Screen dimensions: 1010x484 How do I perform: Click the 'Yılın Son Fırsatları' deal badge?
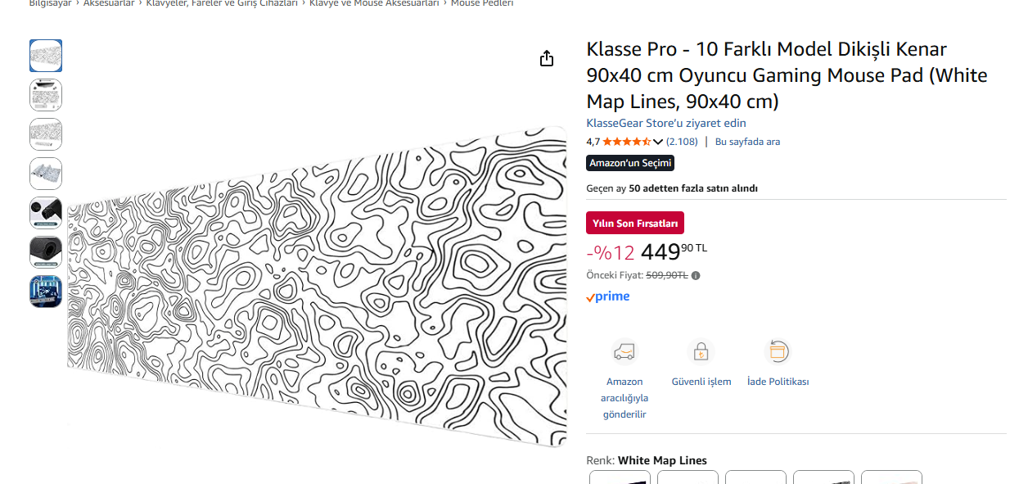635,224
